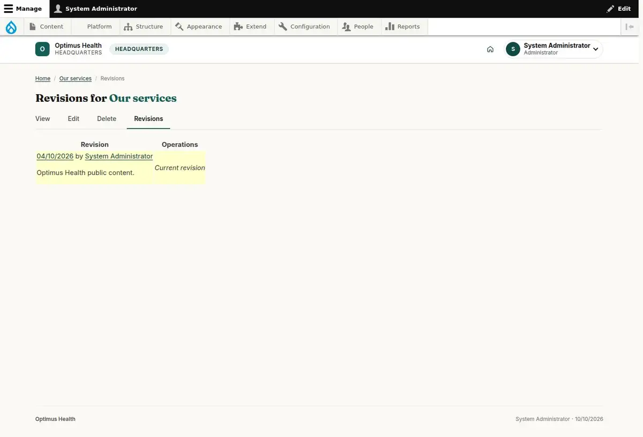Toggle the Manage hamburger menu
This screenshot has width=643, height=437.
click(23, 9)
